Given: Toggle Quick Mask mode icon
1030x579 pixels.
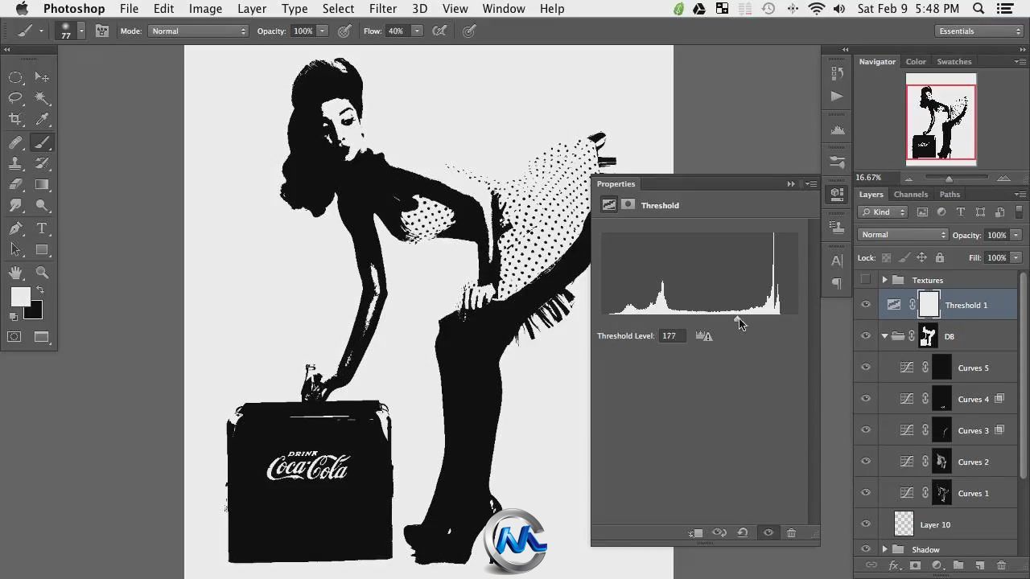Looking at the screenshot, I should pyautogui.click(x=14, y=337).
